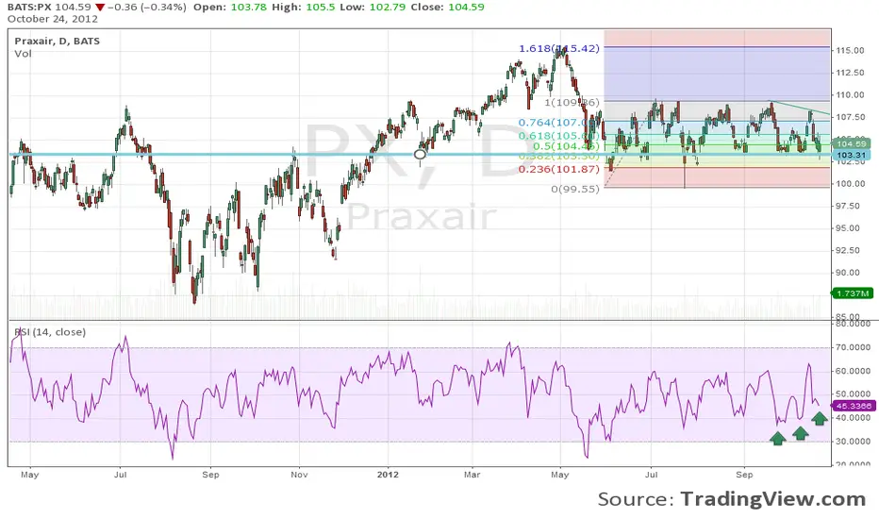The height and width of the screenshot is (519, 879).
Task: Select the 0.236(101.87) Fibonacci level label
Action: click(559, 169)
